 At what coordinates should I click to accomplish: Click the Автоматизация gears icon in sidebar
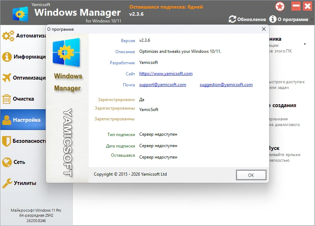click(x=8, y=36)
